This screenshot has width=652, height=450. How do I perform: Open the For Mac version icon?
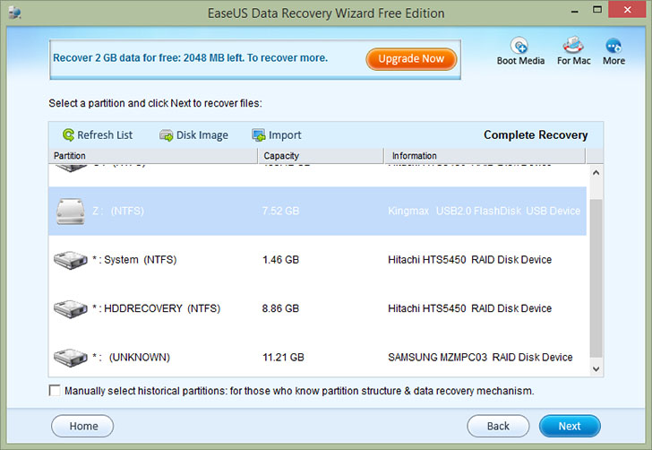point(573,45)
